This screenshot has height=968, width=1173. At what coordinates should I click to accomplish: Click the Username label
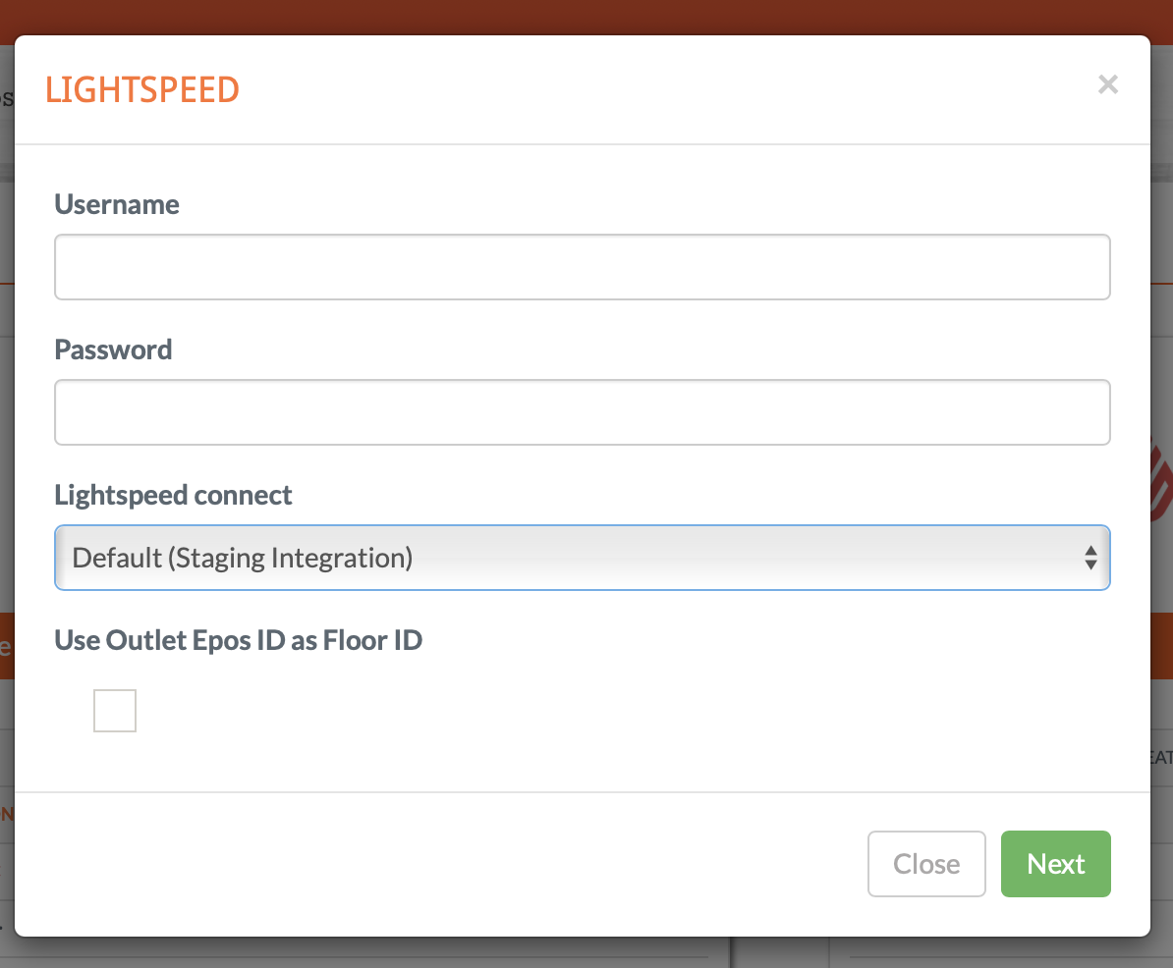point(116,204)
